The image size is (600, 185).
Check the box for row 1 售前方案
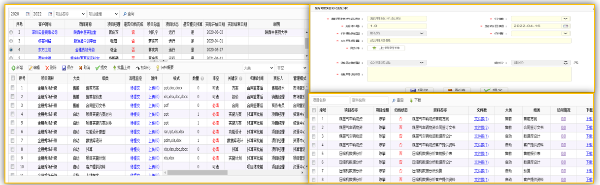(x=13, y=88)
